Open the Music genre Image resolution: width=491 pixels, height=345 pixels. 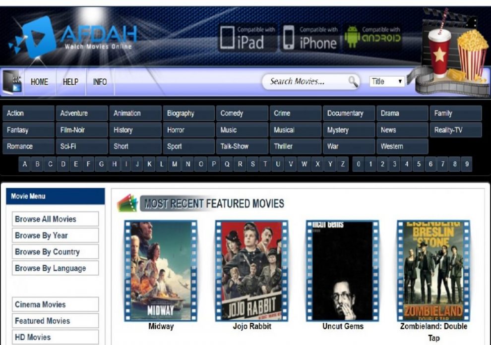(242, 130)
